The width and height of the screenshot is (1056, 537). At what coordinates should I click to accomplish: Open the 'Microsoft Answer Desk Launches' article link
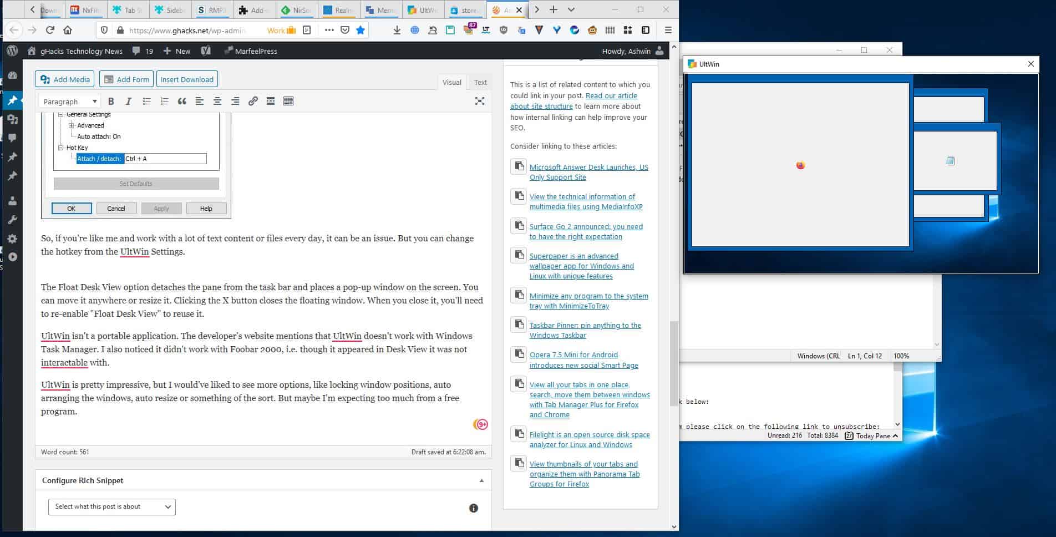pyautogui.click(x=588, y=172)
